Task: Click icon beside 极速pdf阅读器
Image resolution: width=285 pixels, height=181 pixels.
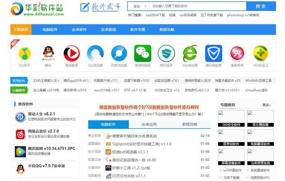Action: pyautogui.click(x=108, y=152)
